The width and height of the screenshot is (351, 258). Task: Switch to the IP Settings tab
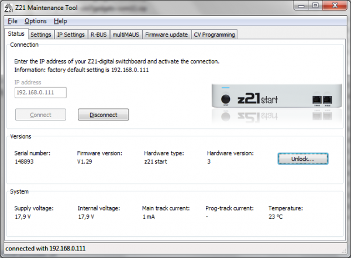coord(71,35)
